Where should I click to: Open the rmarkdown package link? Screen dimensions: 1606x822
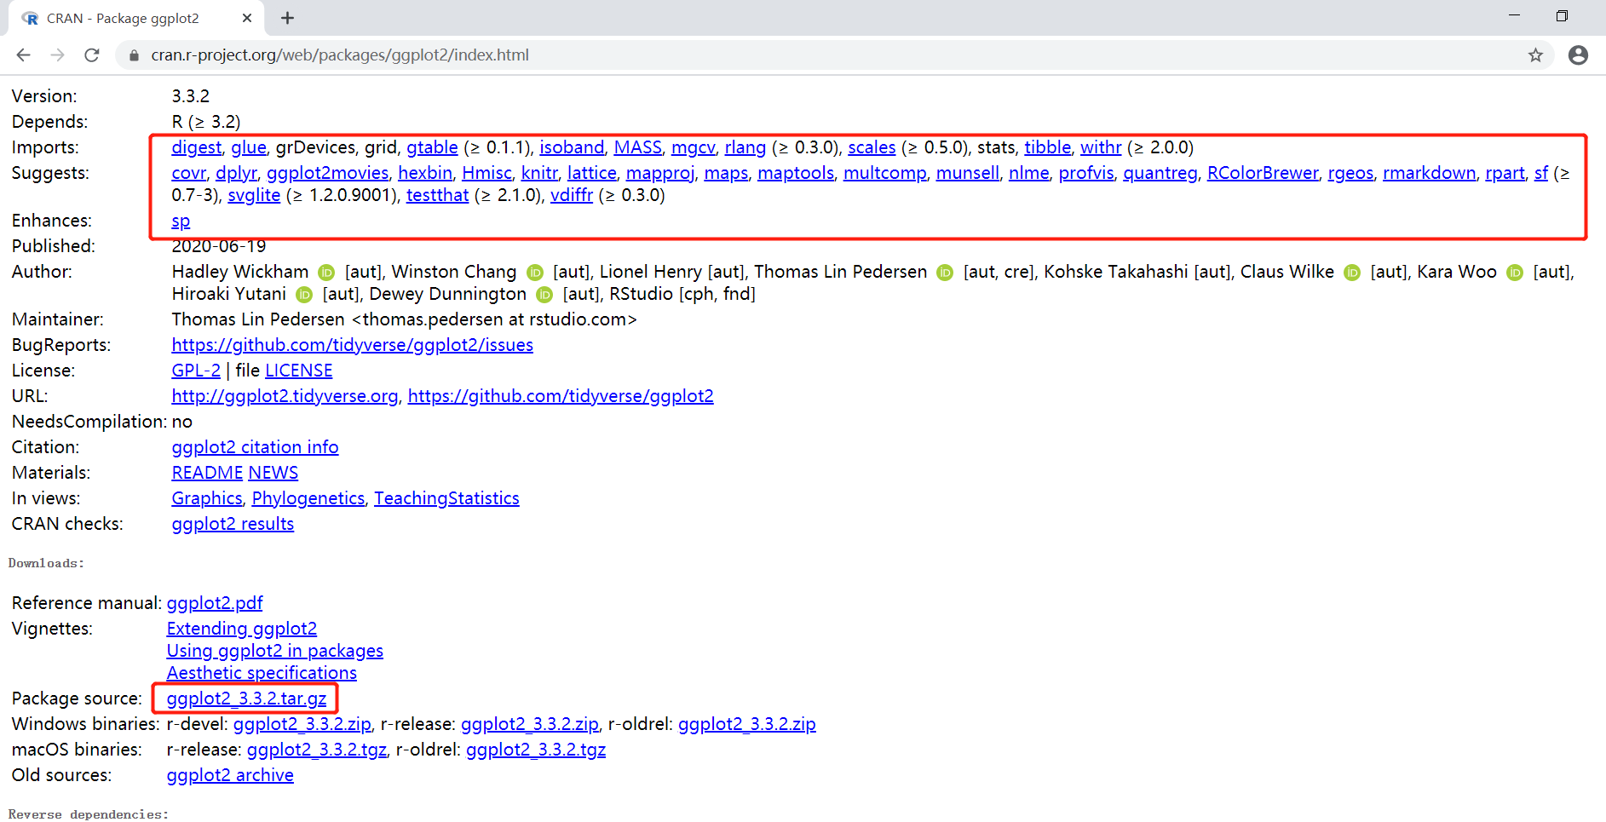tap(1430, 173)
